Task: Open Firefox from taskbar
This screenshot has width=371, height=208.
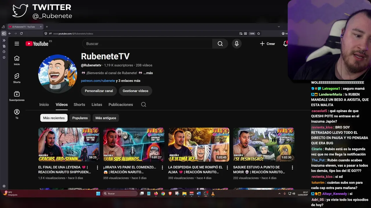Action: tap(156, 194)
